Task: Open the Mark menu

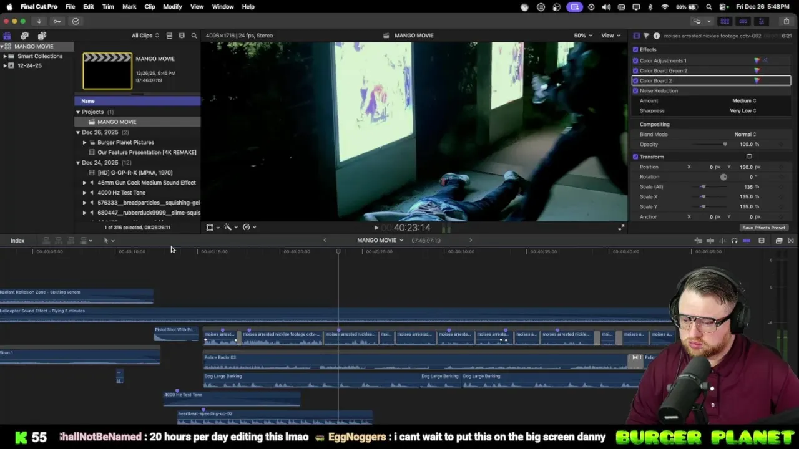Action: pyautogui.click(x=129, y=7)
